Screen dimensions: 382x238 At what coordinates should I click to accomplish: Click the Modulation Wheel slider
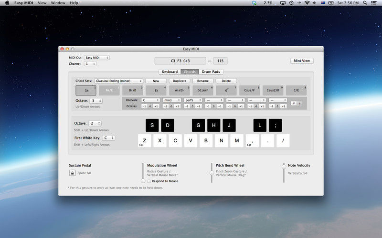pos(143,173)
